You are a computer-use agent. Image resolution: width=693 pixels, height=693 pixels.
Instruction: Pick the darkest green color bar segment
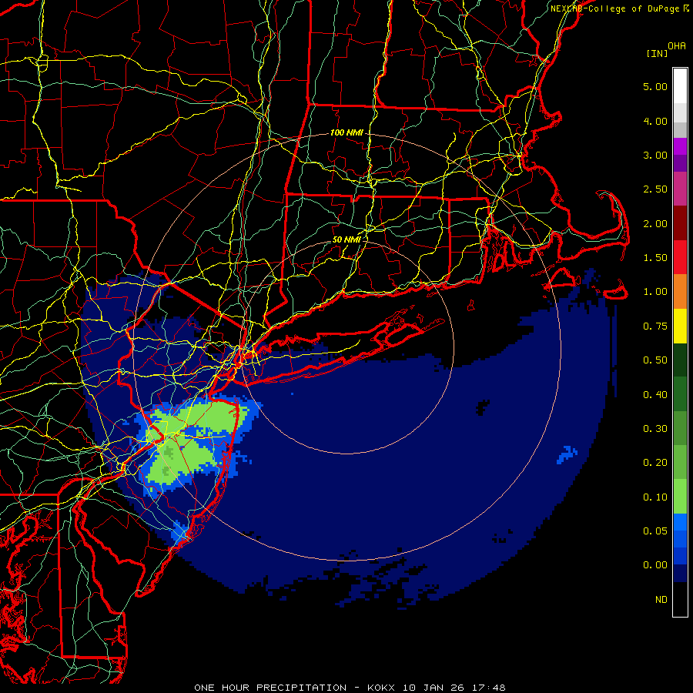(680, 360)
